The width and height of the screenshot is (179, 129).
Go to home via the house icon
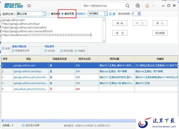click(x=29, y=6)
